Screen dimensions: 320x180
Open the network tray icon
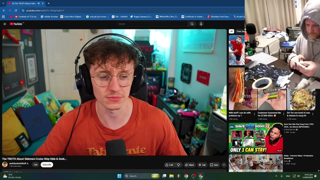pyautogui.click(x=294, y=176)
